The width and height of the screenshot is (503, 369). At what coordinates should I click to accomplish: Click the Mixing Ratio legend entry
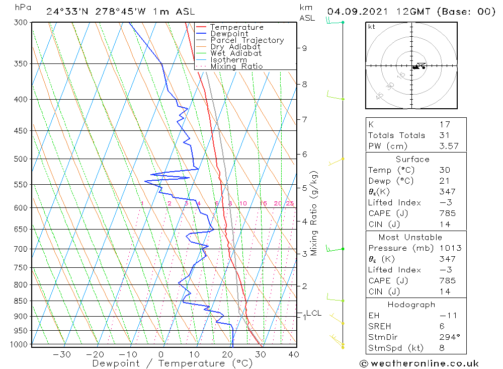[236, 66]
